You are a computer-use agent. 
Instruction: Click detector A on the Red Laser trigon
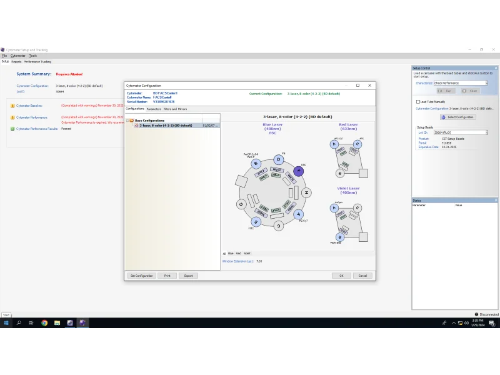[334, 144]
